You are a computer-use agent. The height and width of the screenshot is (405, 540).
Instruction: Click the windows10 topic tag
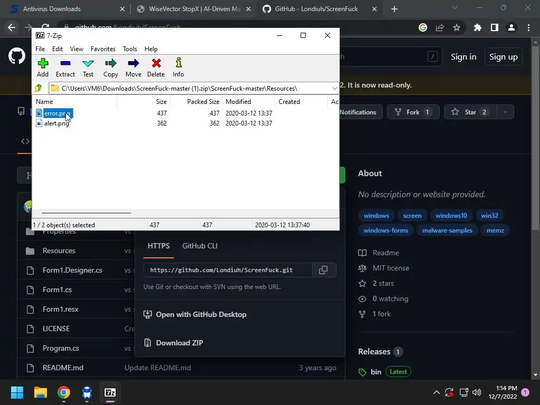click(451, 216)
